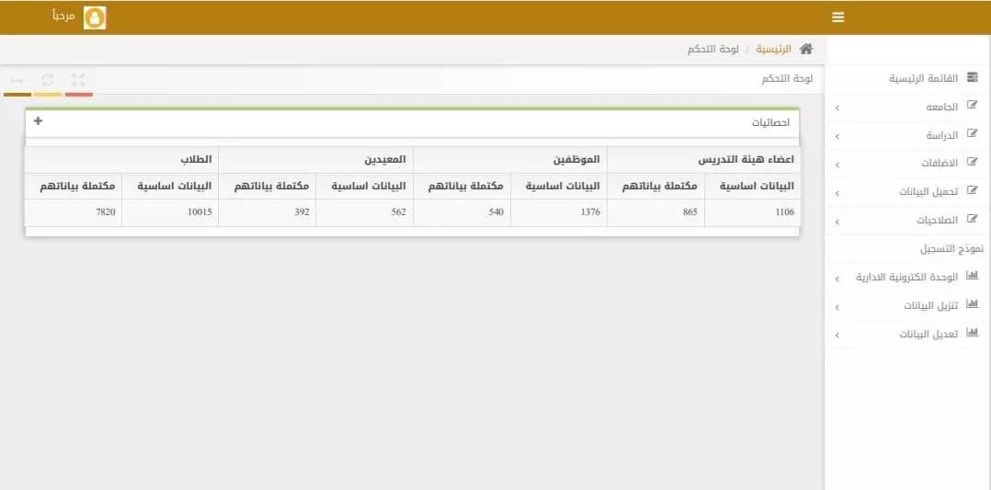991x490 pixels.
Task: Click the edit icon beside الدراسة
Action: [972, 134]
